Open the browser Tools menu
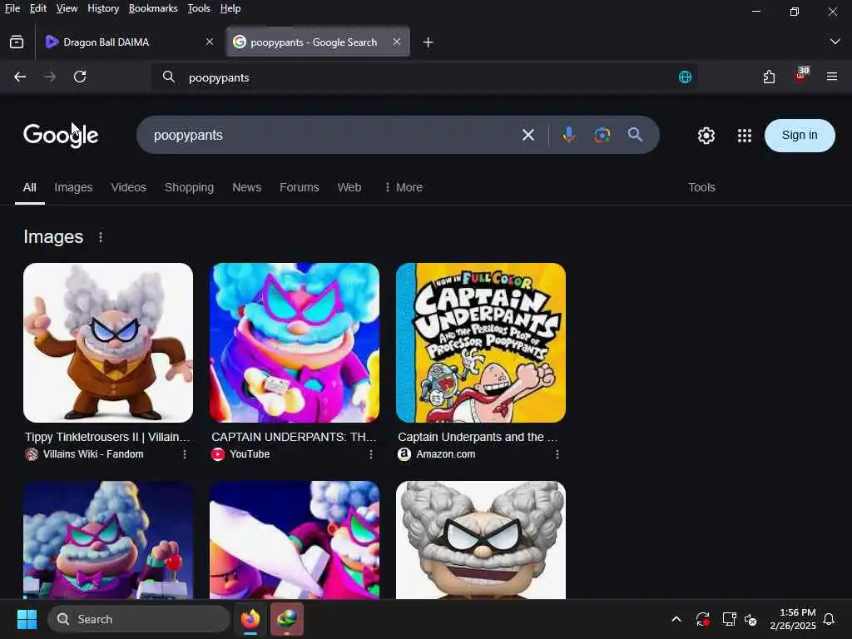This screenshot has height=639, width=852. pyautogui.click(x=199, y=8)
